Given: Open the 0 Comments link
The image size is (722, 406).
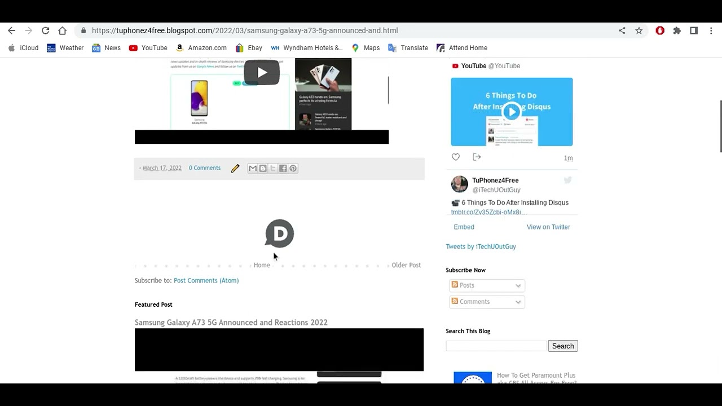Looking at the screenshot, I should tap(205, 168).
